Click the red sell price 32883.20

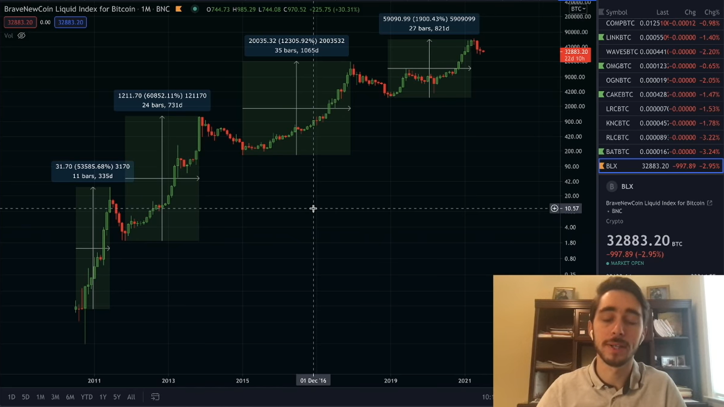tap(20, 22)
